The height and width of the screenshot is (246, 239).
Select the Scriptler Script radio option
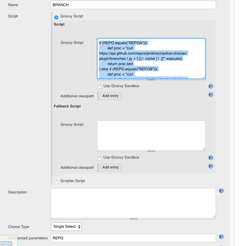(56, 182)
